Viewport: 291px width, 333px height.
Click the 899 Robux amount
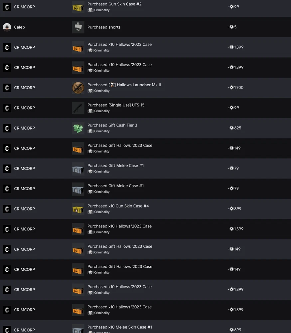(x=237, y=209)
